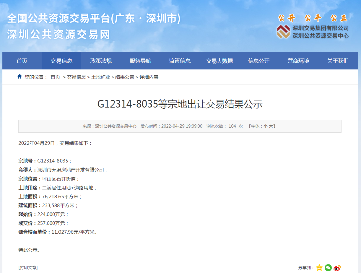Share to Weibo red icon
Viewport: 361px width, 273px height.
click(x=337, y=268)
